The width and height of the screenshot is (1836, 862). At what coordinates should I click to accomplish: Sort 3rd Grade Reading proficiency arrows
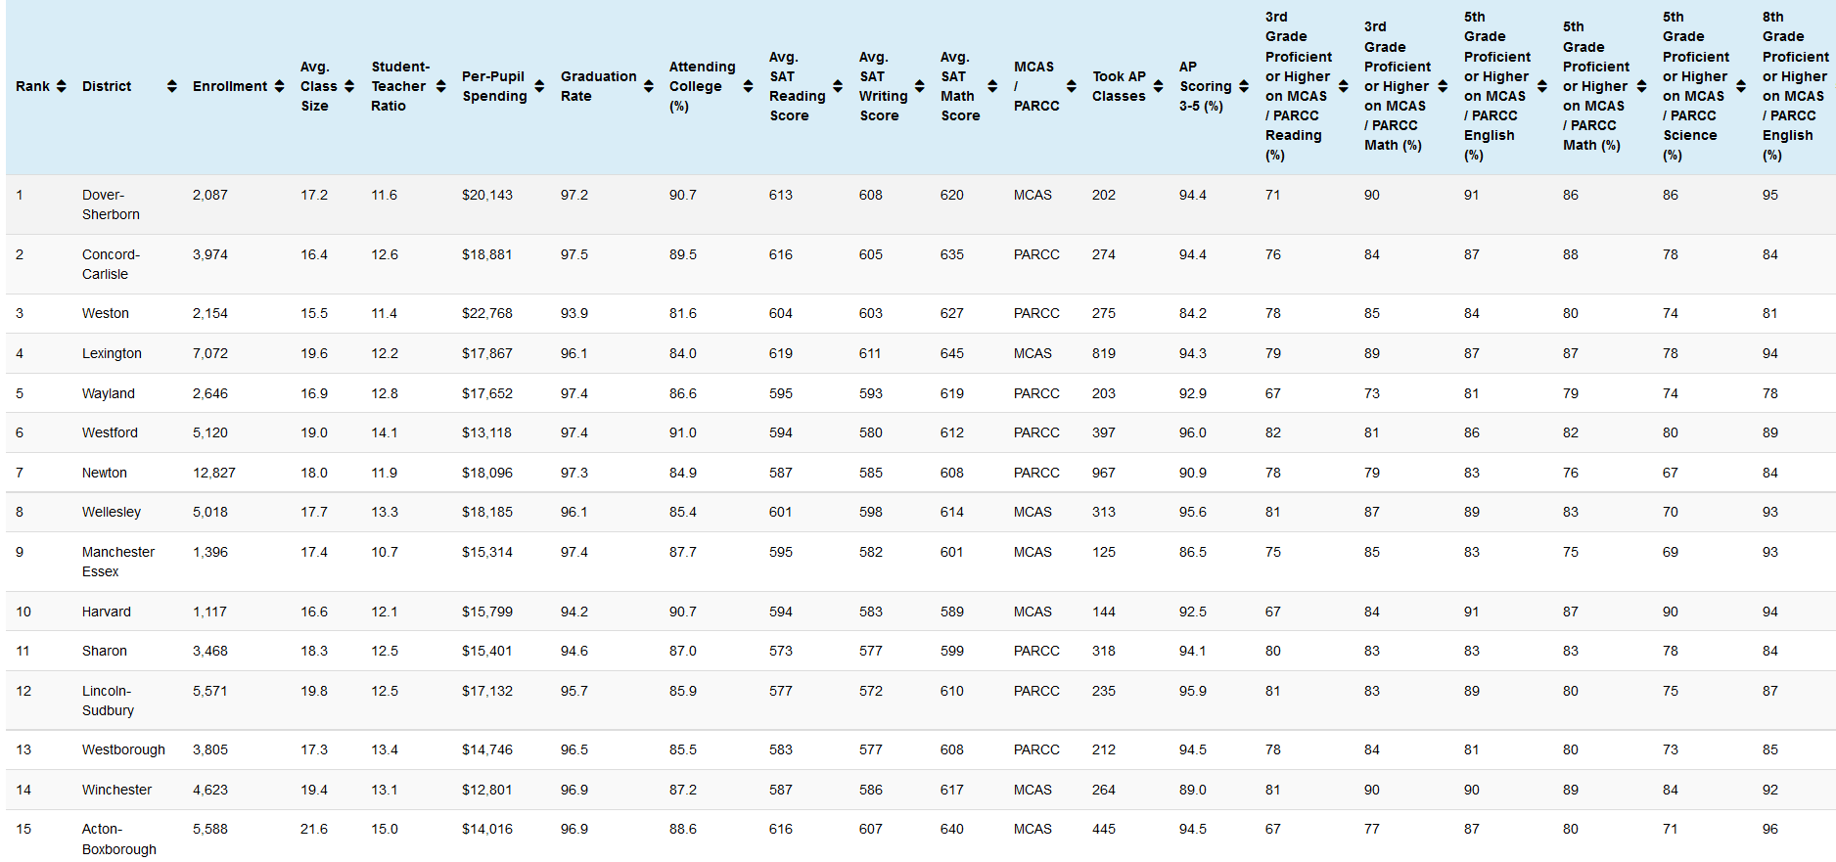[x=1343, y=86]
